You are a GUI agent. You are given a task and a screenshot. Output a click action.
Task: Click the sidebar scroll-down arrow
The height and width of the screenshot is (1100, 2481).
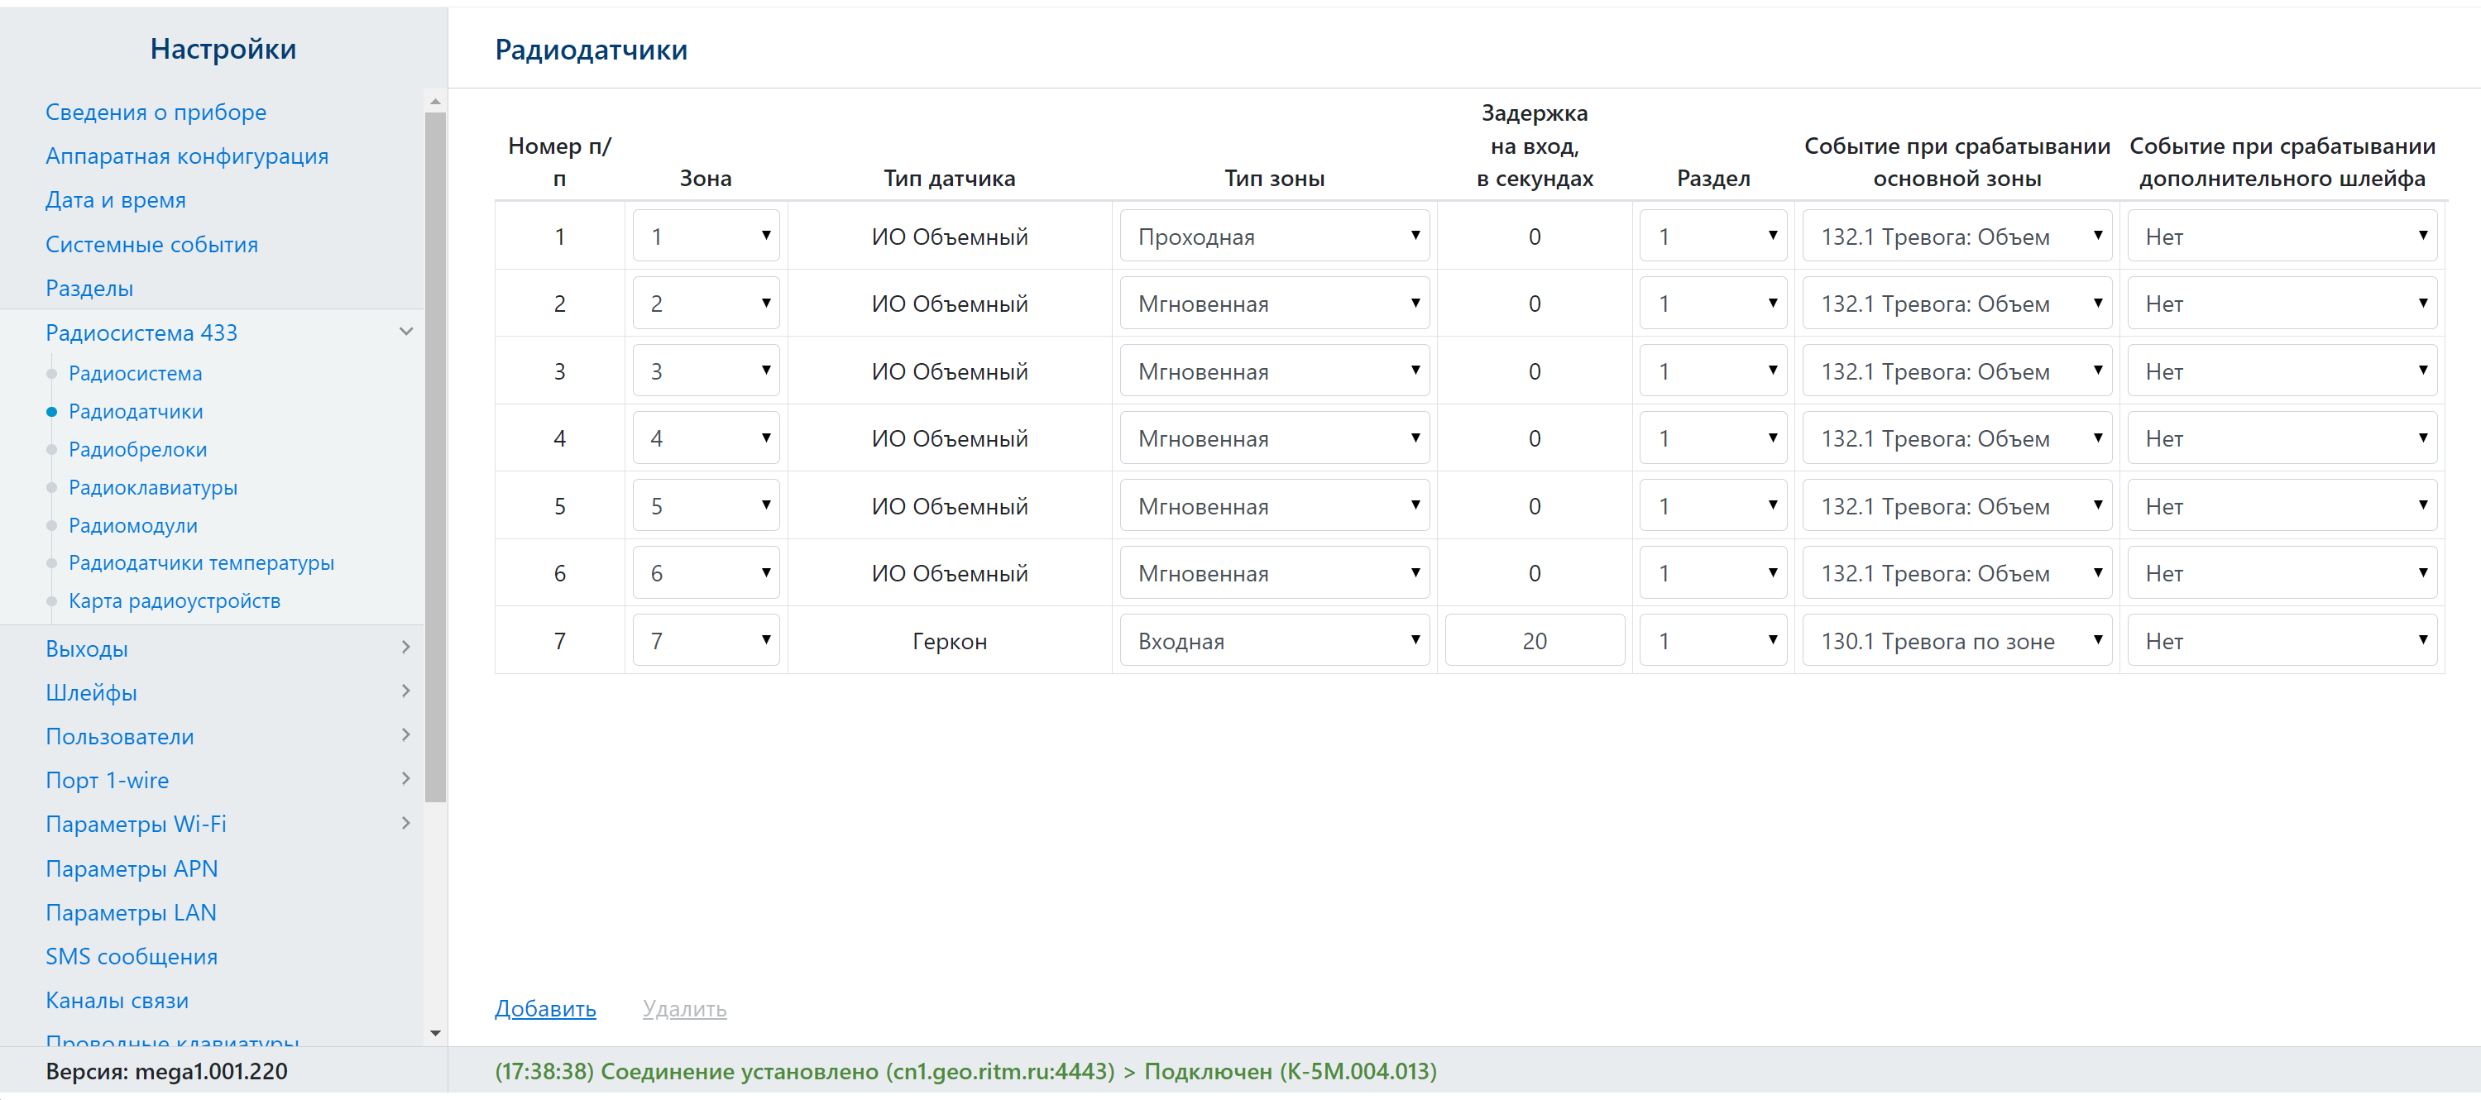pyautogui.click(x=435, y=1032)
